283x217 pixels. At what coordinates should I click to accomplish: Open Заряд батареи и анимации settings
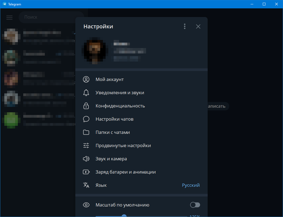click(x=141, y=172)
